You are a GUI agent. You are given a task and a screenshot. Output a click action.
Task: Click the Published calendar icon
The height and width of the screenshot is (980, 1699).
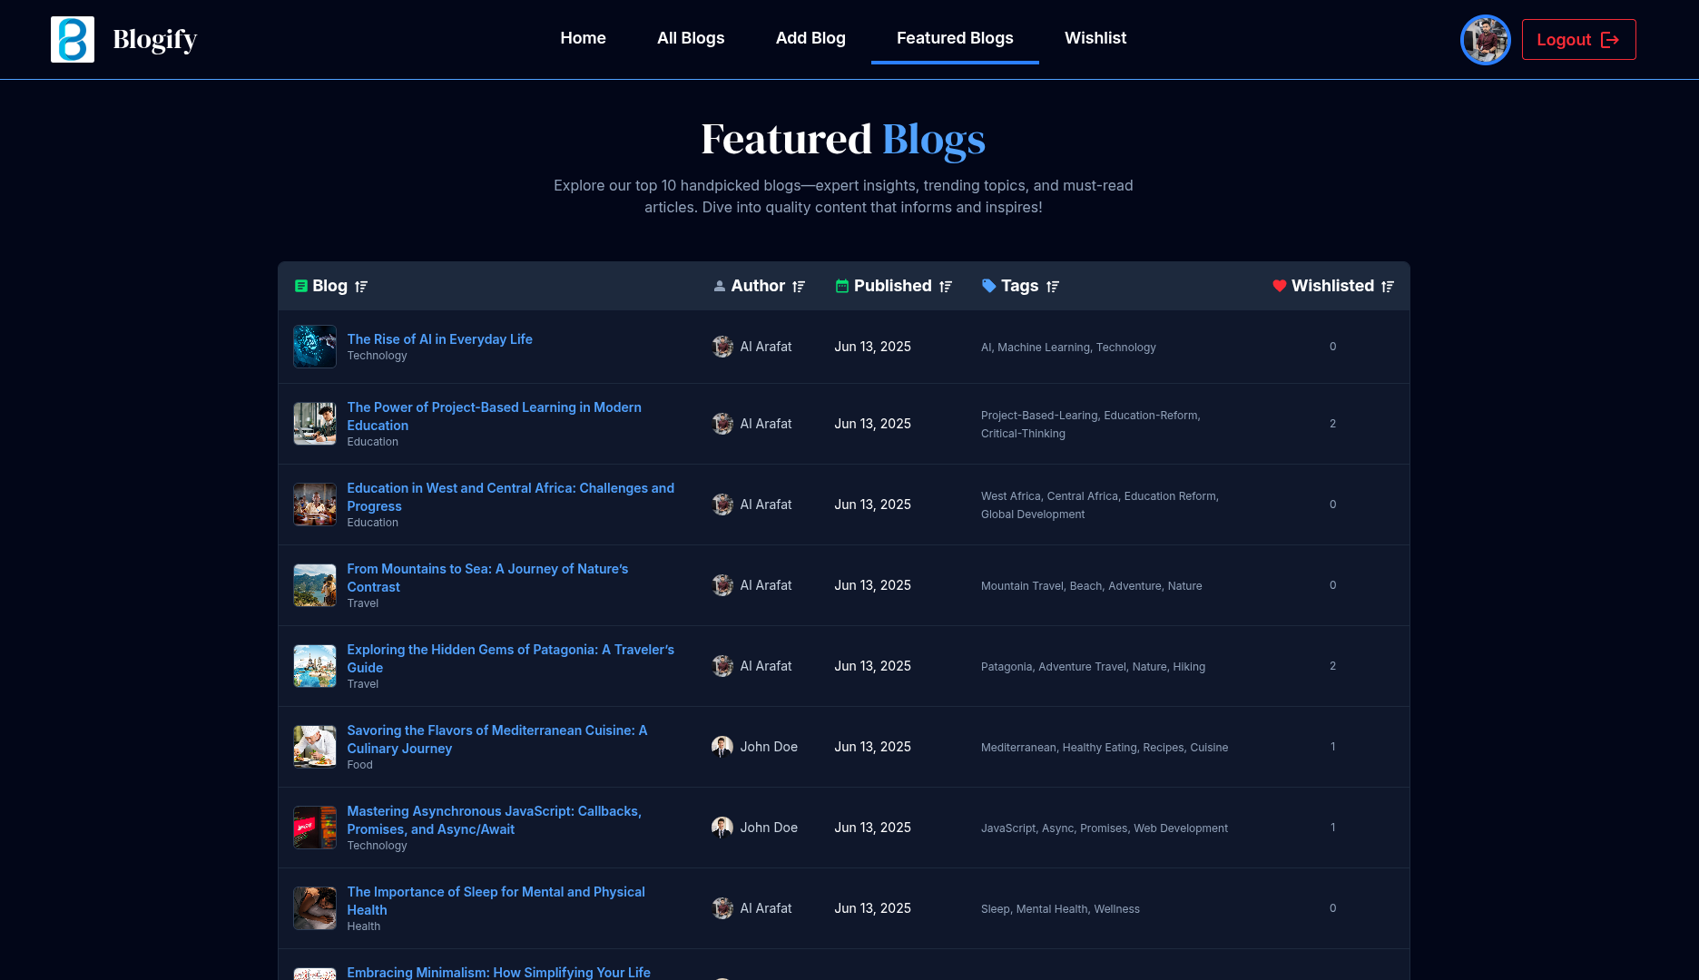coord(842,286)
